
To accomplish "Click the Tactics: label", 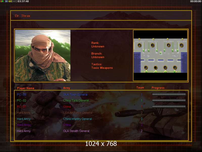I will coord(97,64).
